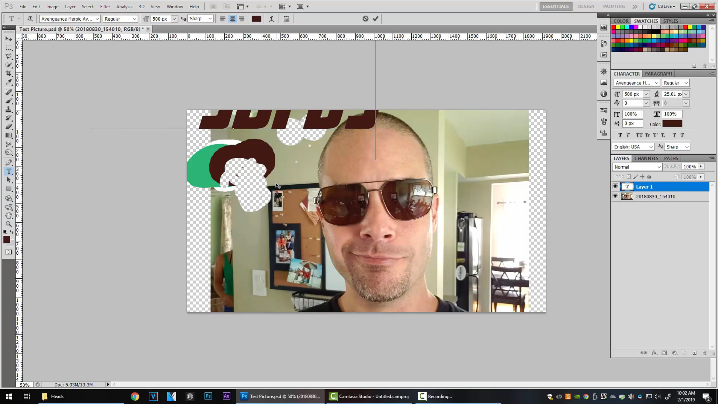Hide the 20180830_154010 layer
This screenshot has width=718, height=404.
click(615, 196)
